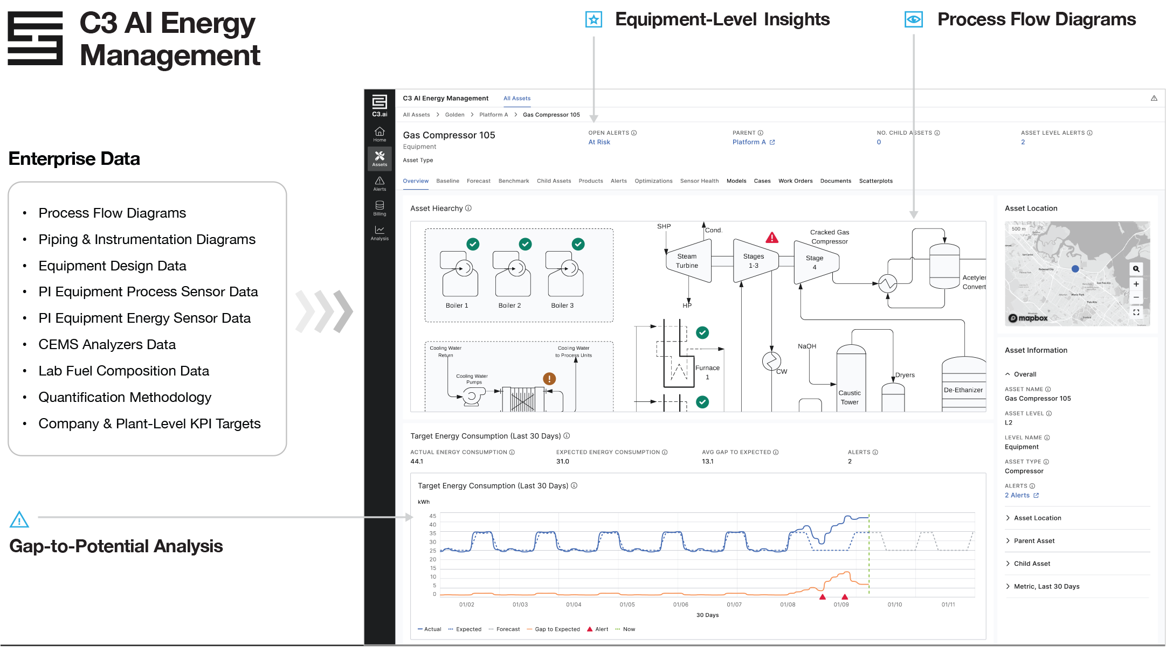Click the asset level alerts count 2
Screen dimensions: 1166x653
[1023, 142]
